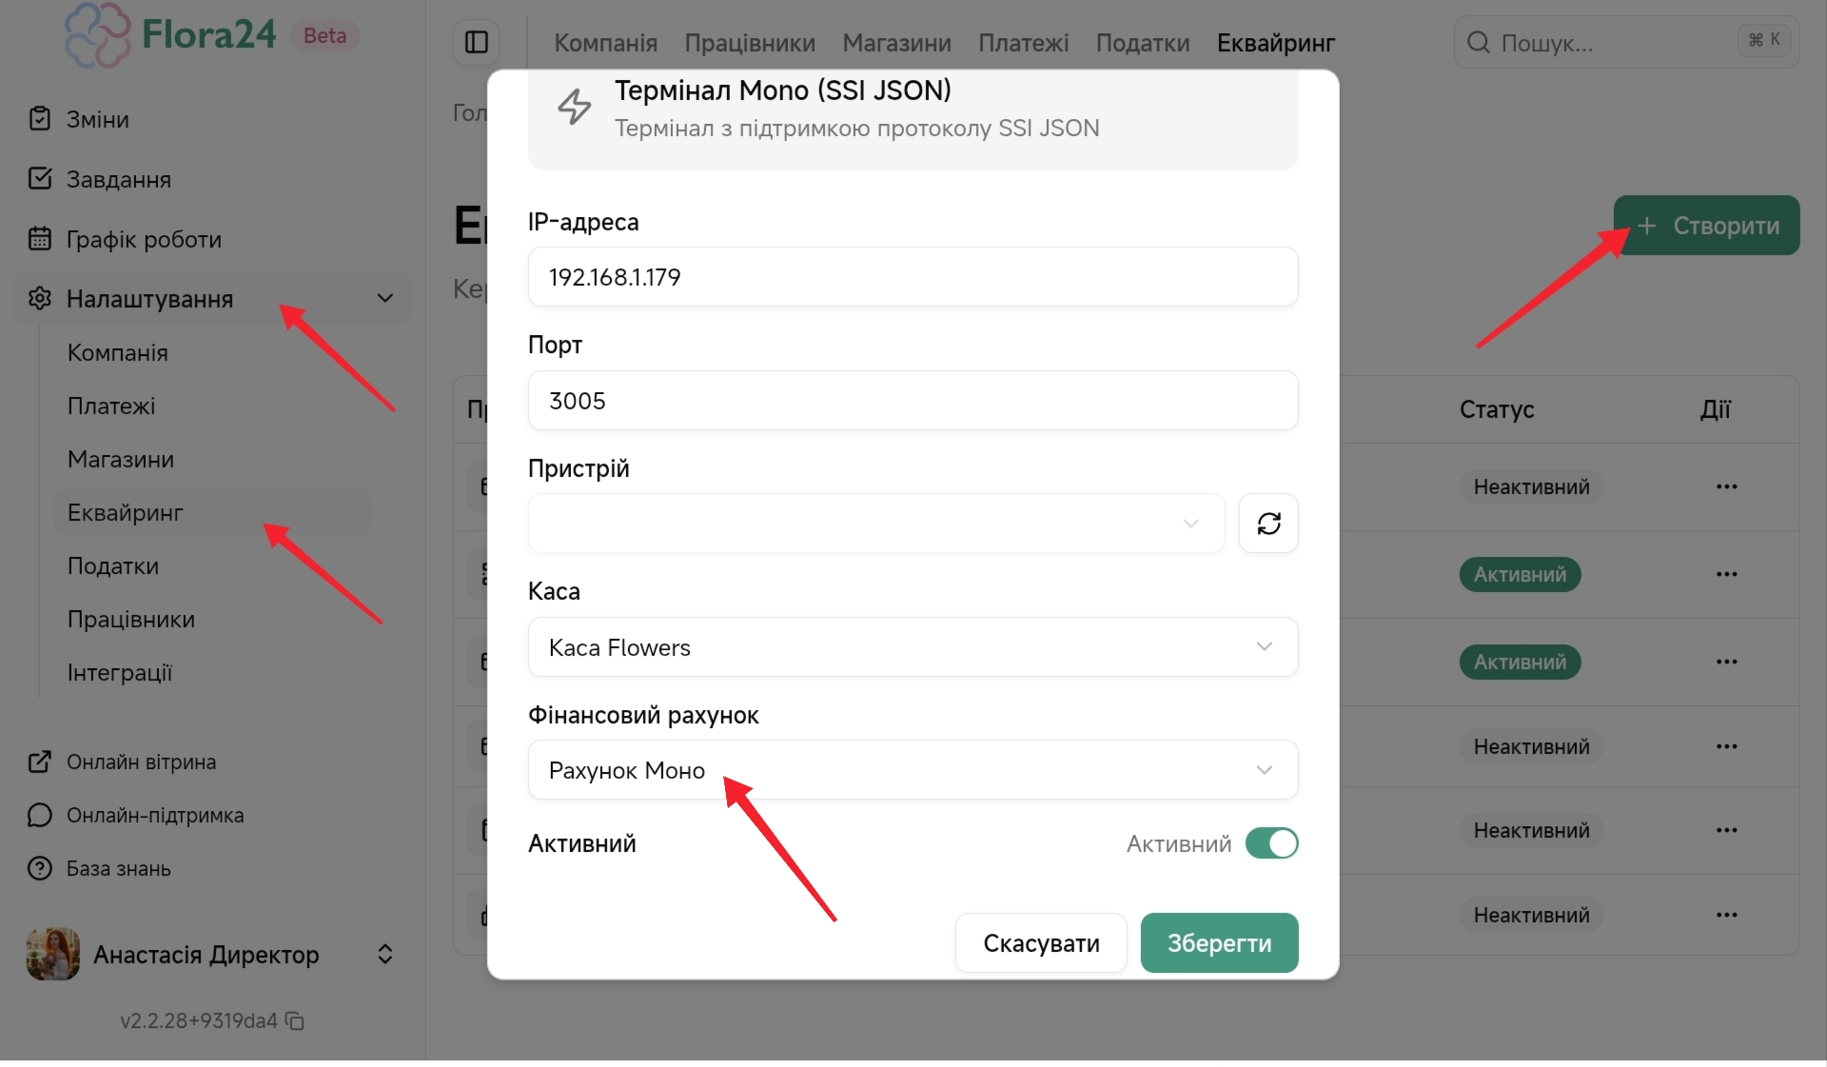Toggle the sidebar panel icon

click(x=477, y=43)
